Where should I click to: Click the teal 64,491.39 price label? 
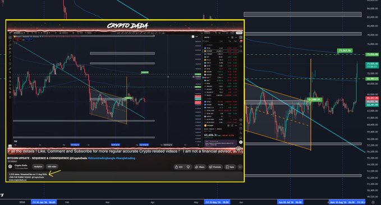click(x=372, y=105)
